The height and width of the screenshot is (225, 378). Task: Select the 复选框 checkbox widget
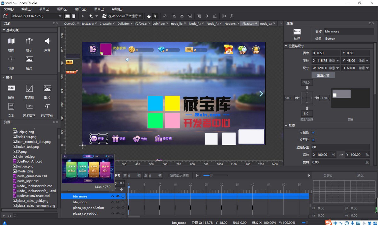click(x=29, y=92)
